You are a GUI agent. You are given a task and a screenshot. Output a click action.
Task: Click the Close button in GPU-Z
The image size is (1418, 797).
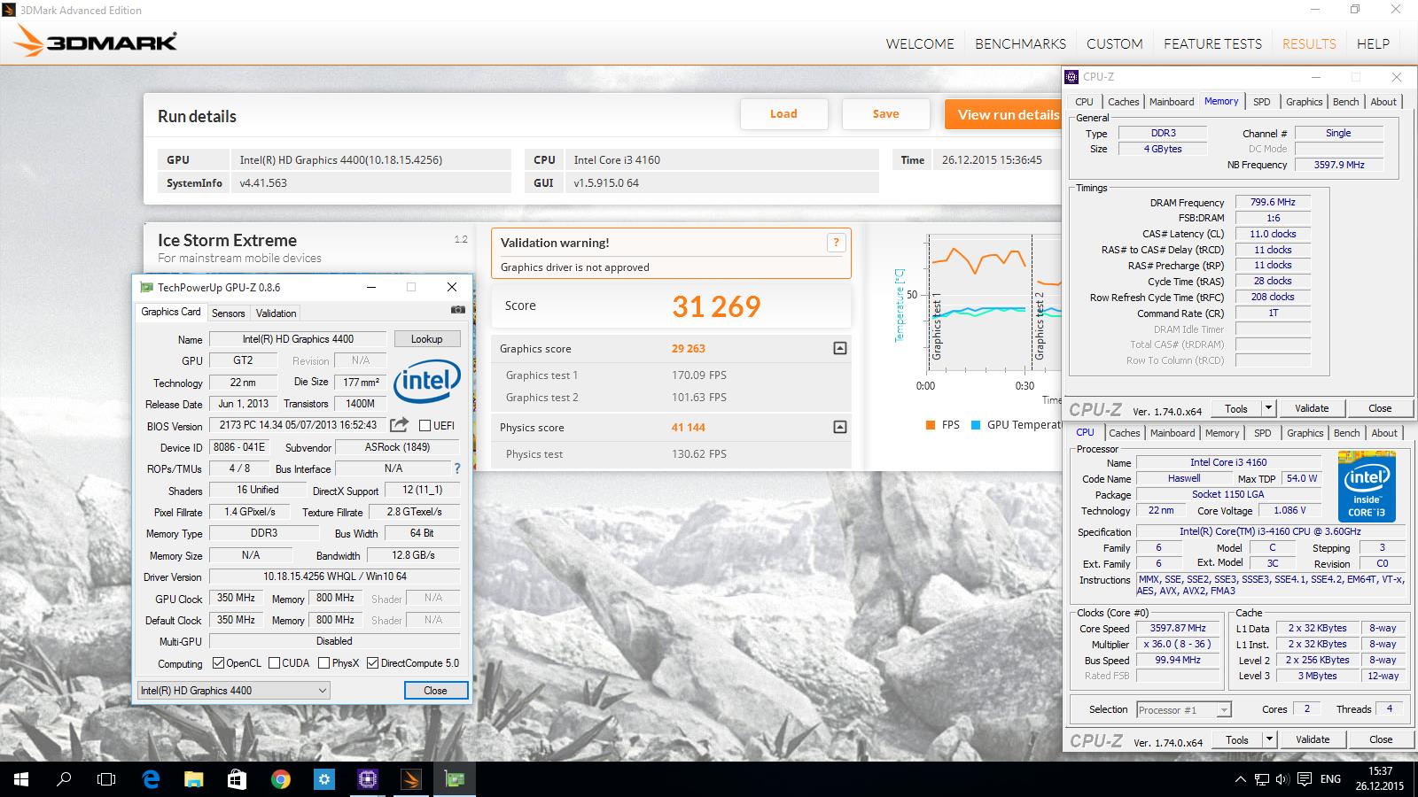pyautogui.click(x=435, y=690)
